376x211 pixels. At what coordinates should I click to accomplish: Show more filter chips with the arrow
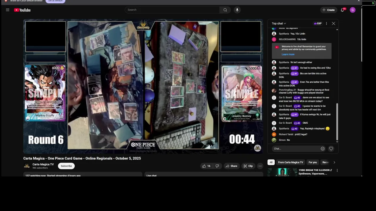[334, 162]
